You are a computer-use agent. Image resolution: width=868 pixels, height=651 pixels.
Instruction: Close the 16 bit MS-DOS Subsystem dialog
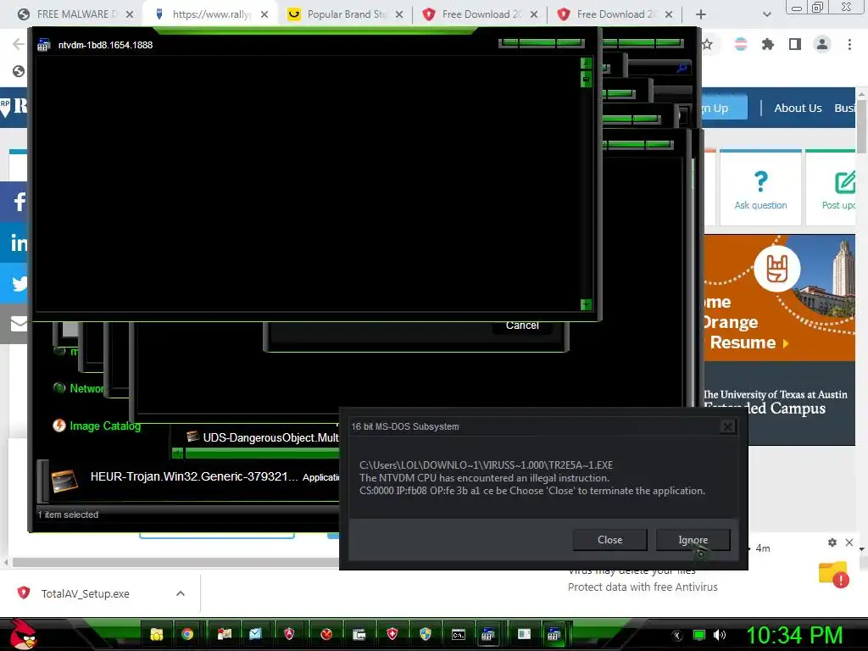tap(727, 426)
